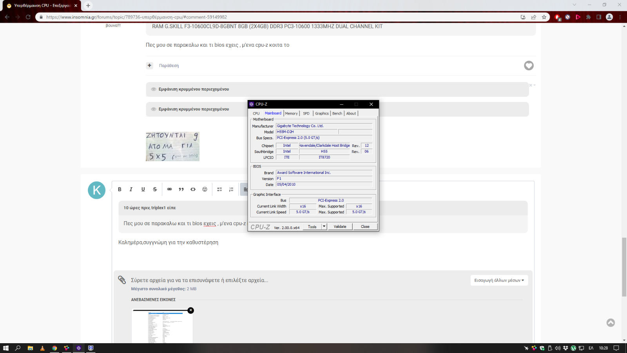Image resolution: width=627 pixels, height=353 pixels.
Task: Share this page from the address bar
Action: point(533,17)
